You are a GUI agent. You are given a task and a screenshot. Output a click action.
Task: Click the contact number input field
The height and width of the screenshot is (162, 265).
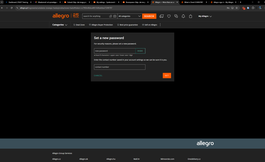(x=120, y=67)
